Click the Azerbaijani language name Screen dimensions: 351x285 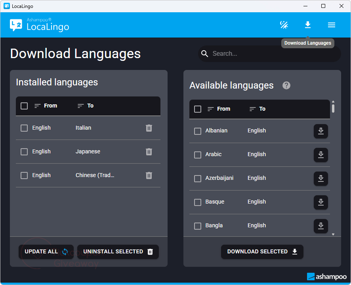[219, 178]
